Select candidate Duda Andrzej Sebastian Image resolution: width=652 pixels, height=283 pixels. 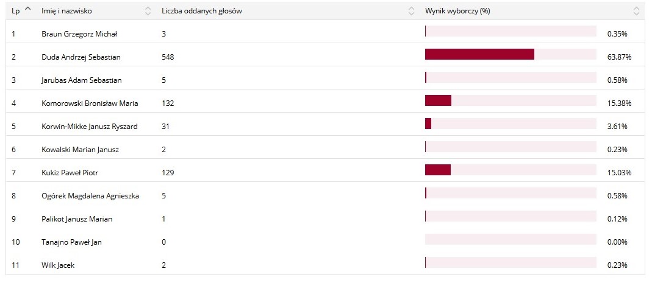[x=81, y=57]
